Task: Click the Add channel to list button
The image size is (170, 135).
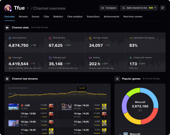Action: coord(139,8)
